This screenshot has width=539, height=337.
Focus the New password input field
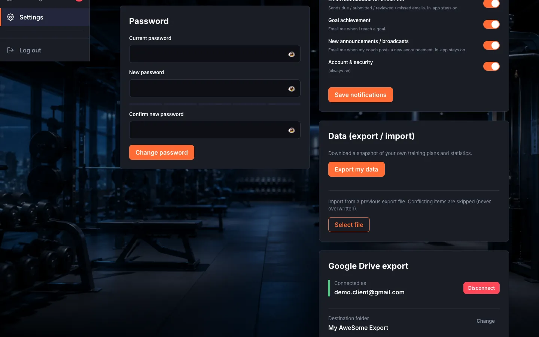click(214, 88)
